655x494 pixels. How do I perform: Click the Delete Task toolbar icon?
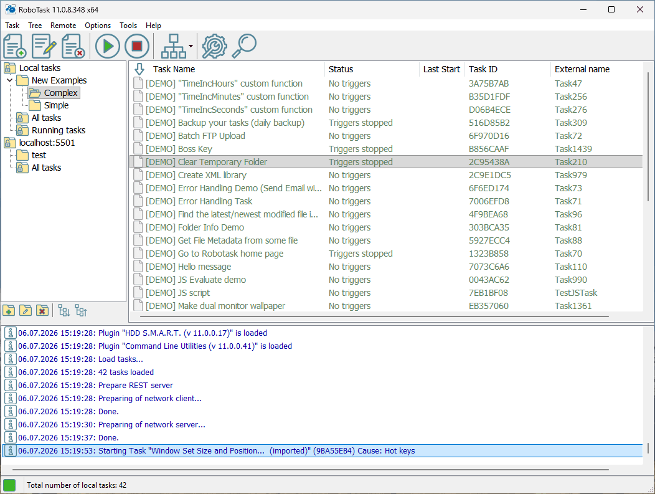[x=73, y=46]
